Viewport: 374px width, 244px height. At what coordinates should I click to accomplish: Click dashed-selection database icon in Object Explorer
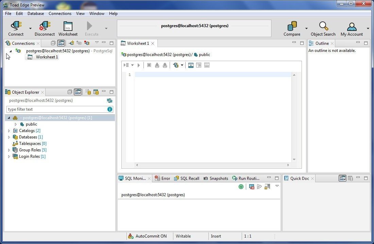[88, 92]
